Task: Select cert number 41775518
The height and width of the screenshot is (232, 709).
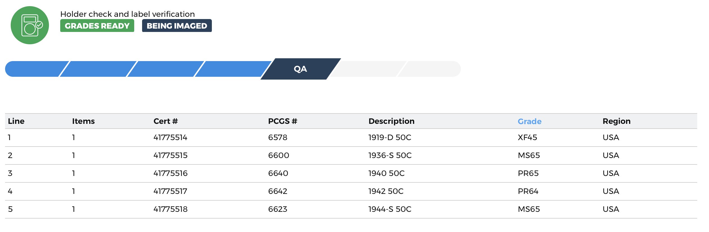Action: tap(170, 209)
